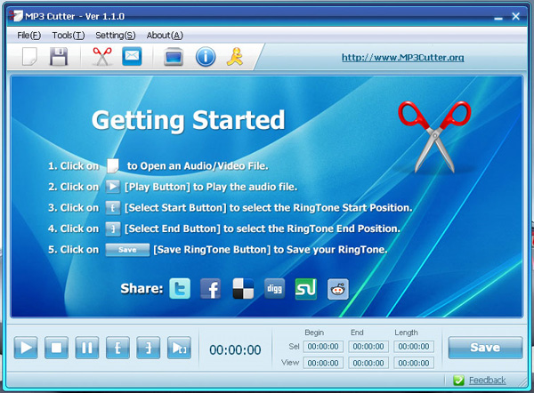The height and width of the screenshot is (393, 534).
Task: Click the View Length time field
Action: point(414,363)
